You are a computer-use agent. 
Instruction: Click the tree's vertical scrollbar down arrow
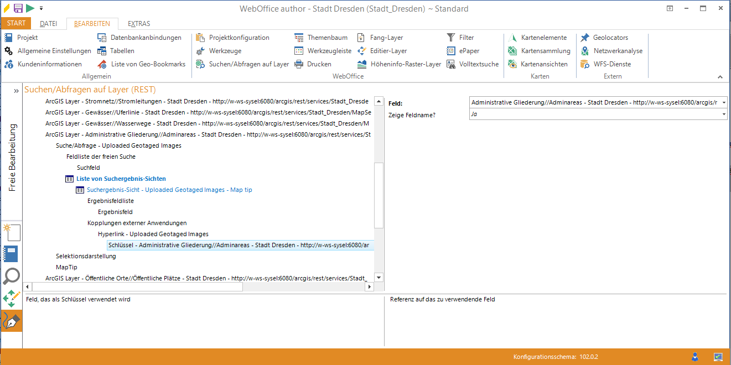click(379, 278)
